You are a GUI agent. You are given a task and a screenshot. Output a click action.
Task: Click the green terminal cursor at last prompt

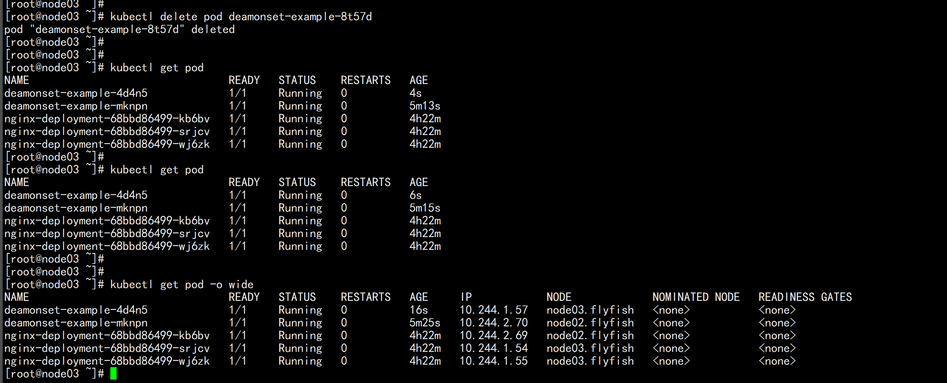click(113, 373)
